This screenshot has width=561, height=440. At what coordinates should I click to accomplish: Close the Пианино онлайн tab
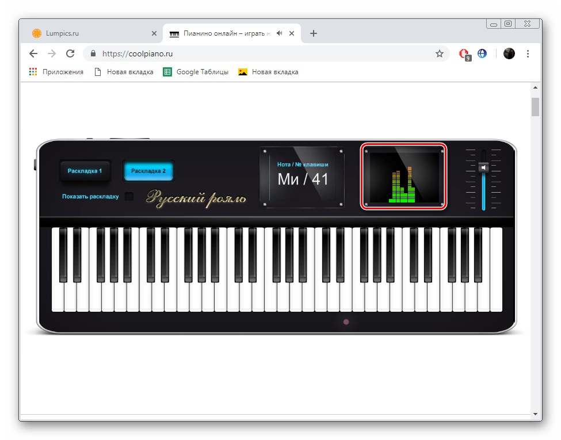pos(292,33)
